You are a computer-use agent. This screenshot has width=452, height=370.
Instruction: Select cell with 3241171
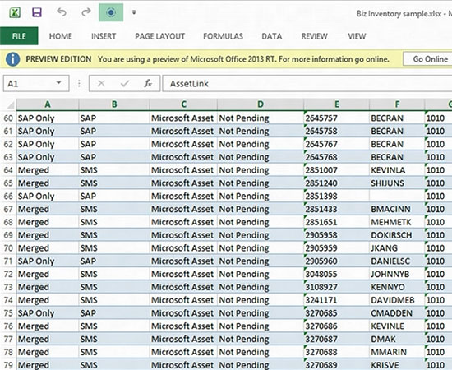point(336,300)
